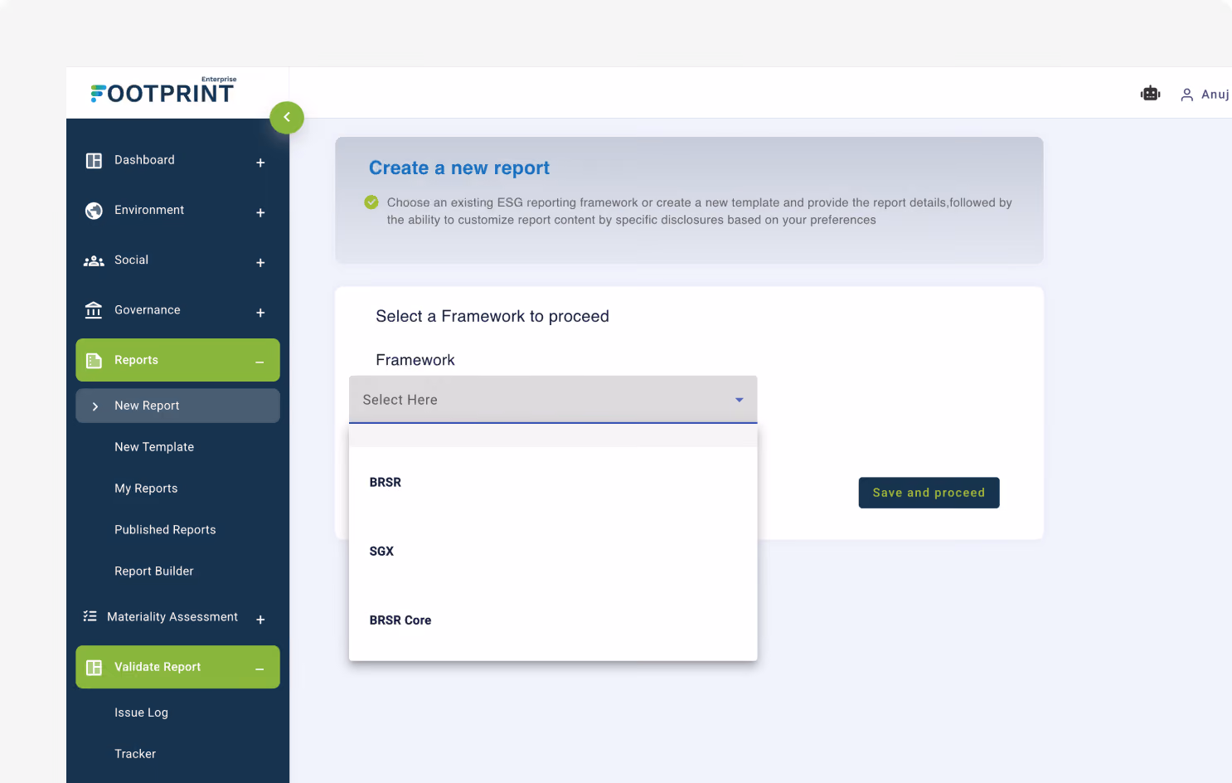Expand the Social section plus sign
This screenshot has height=783, width=1232.
(x=260, y=263)
